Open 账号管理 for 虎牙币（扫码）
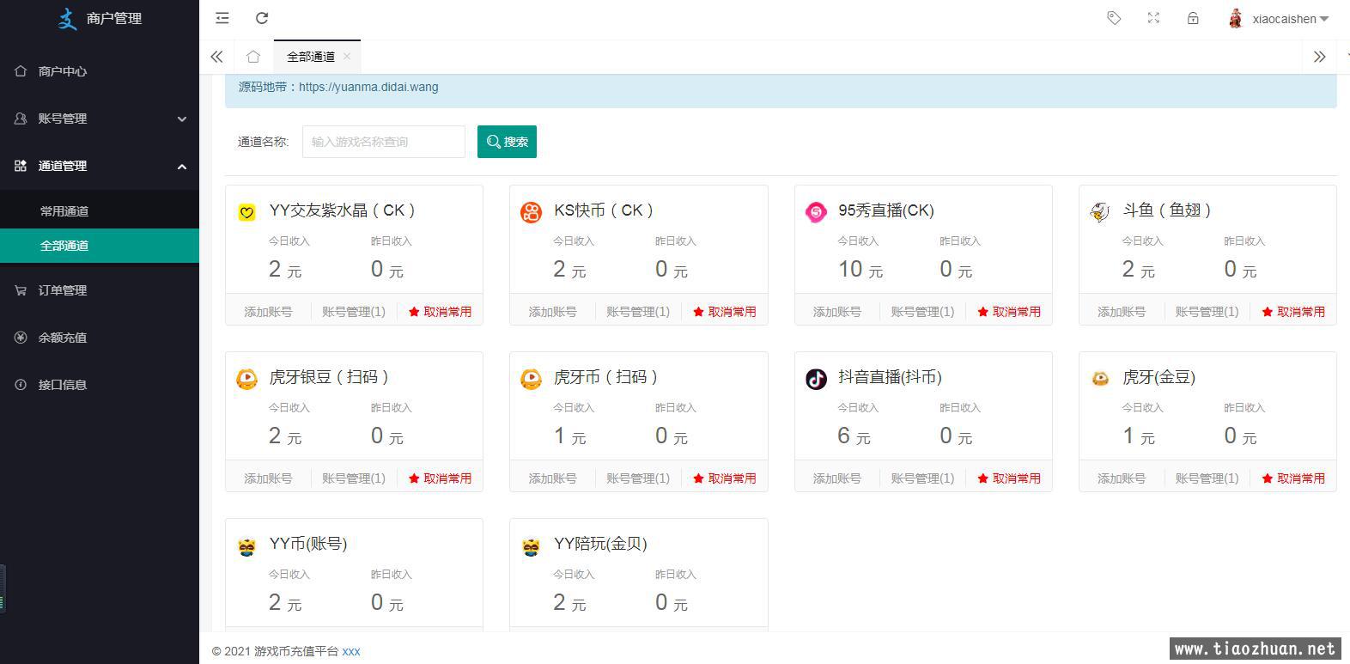 tap(638, 478)
